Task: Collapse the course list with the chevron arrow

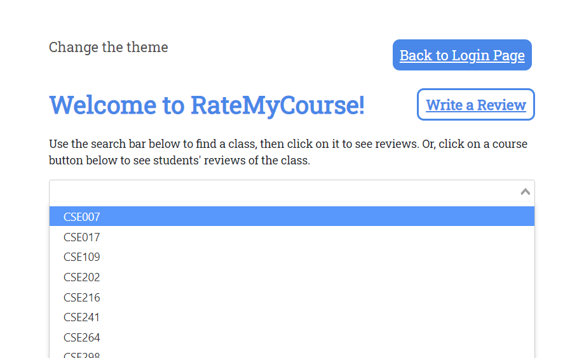Action: 525,192
